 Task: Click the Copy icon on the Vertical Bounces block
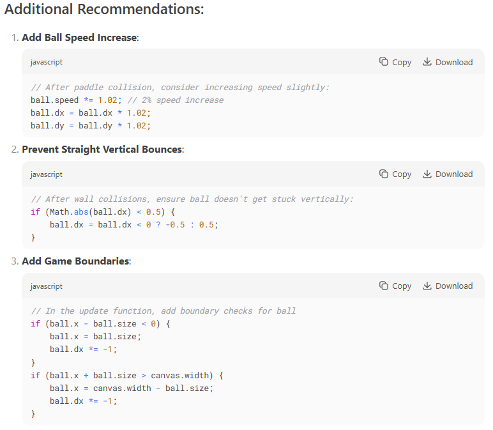384,174
